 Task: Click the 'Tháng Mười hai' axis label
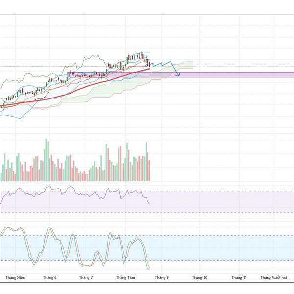273,277
